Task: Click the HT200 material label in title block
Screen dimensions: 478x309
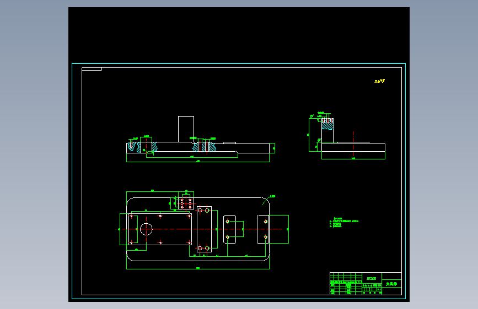Action: 371,278
